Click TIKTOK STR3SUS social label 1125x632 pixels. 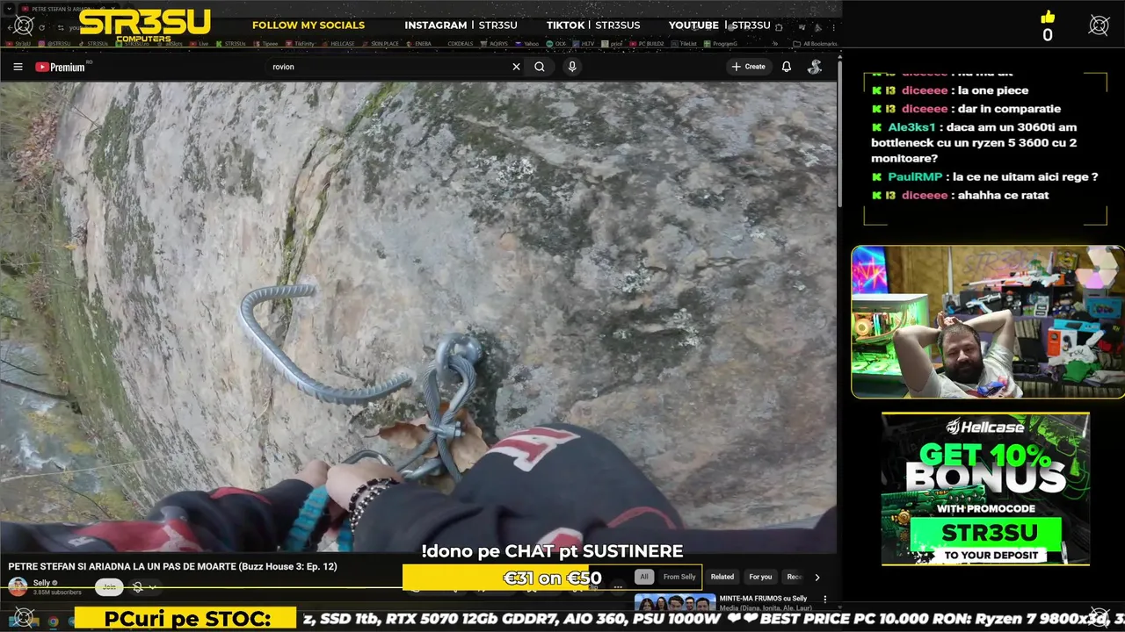click(593, 25)
